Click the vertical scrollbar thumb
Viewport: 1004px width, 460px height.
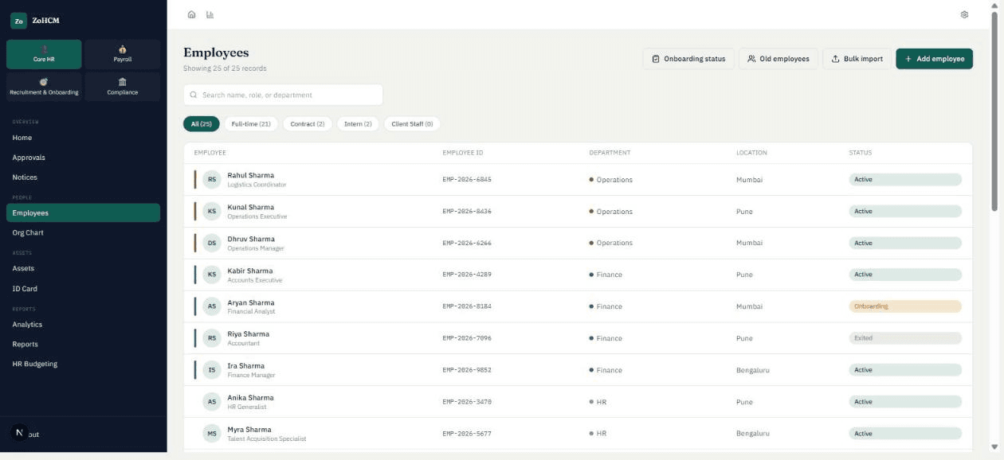[994, 111]
